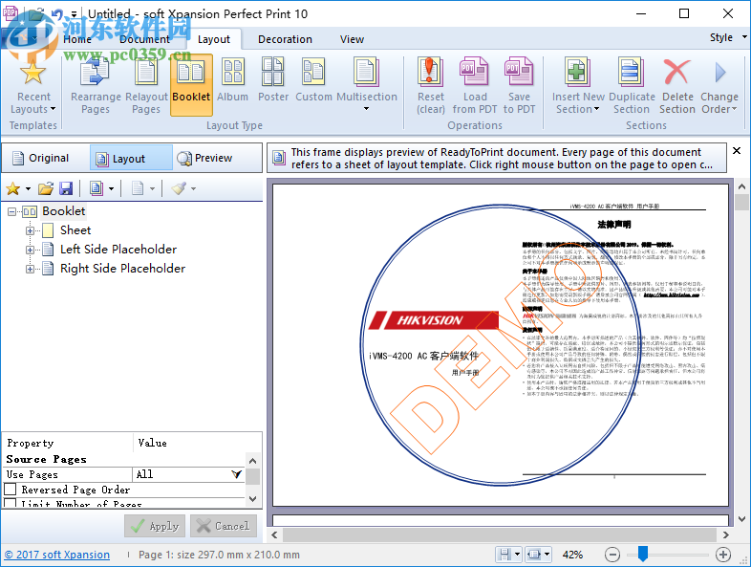
Task: Close the info message bar
Action: pyautogui.click(x=737, y=150)
